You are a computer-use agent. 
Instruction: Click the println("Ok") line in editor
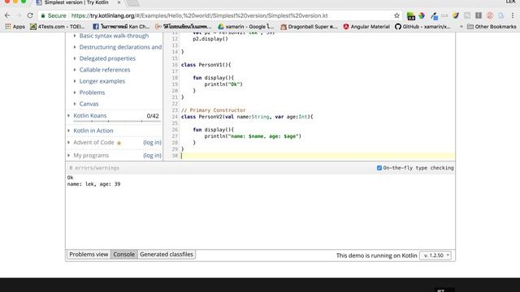click(223, 84)
